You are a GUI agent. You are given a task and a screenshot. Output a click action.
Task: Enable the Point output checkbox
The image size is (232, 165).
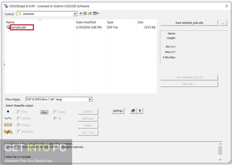pyautogui.click(x=19, y=112)
